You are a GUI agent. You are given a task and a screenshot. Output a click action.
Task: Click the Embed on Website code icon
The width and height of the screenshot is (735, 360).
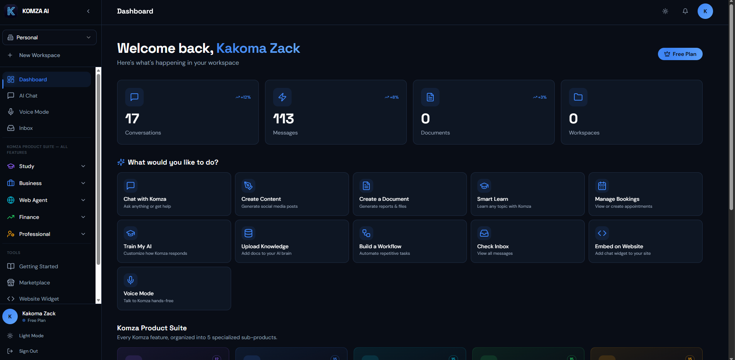click(x=602, y=233)
